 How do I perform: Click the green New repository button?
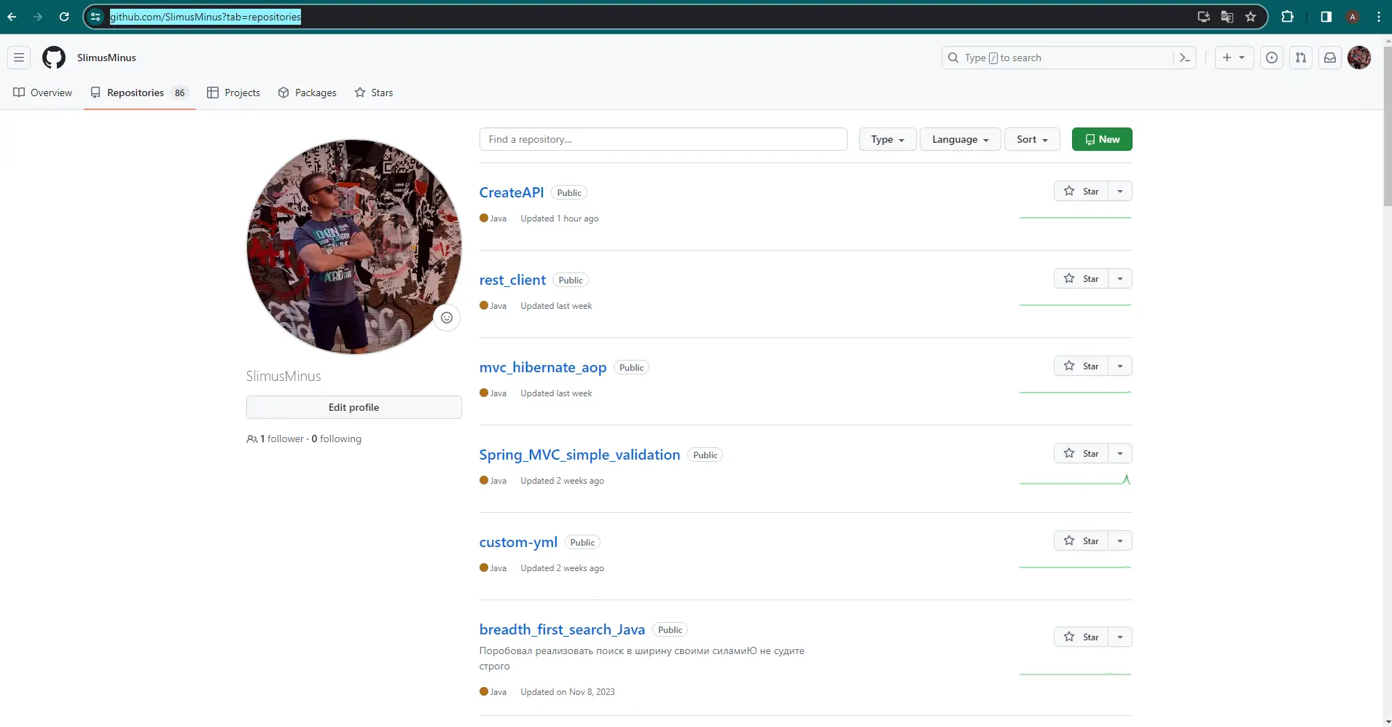pos(1101,139)
